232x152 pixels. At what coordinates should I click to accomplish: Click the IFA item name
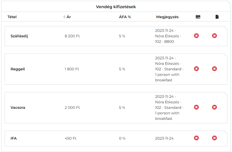(x=14, y=138)
